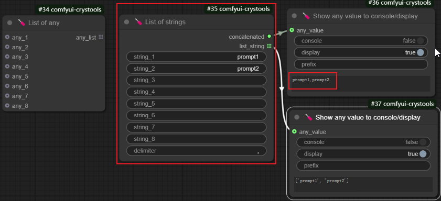Select node #37 title Show any value to console/display
This screenshot has height=201, width=441.
click(368, 117)
